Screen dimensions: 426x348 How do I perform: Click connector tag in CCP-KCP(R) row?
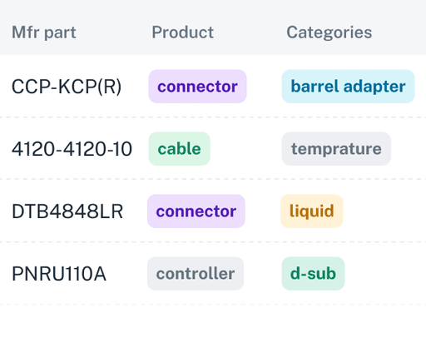point(197,87)
